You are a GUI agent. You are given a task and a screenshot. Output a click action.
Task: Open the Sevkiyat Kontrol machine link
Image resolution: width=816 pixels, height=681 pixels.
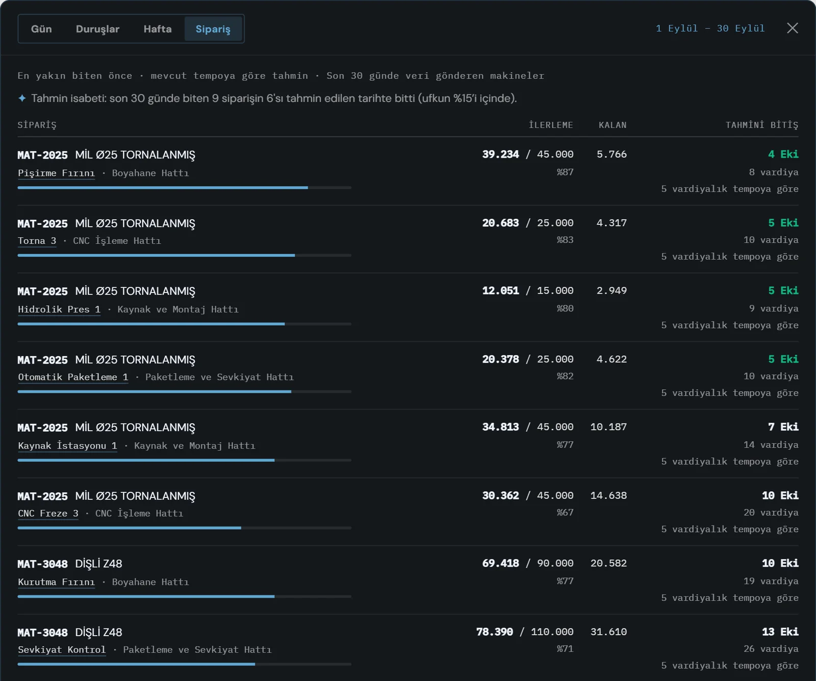click(x=62, y=650)
